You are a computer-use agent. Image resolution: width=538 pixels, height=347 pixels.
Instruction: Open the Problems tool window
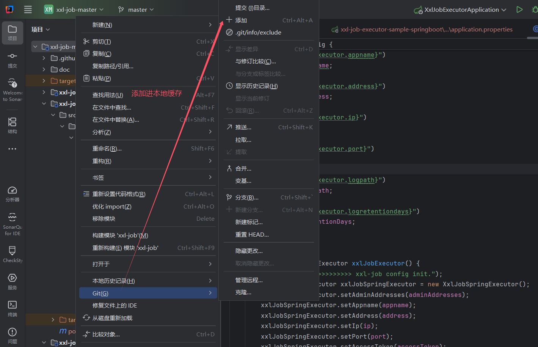pos(12,335)
